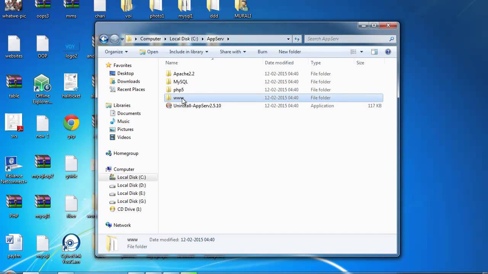
Task: Click the Computer breadcrumb in the address bar
Action: [151, 39]
